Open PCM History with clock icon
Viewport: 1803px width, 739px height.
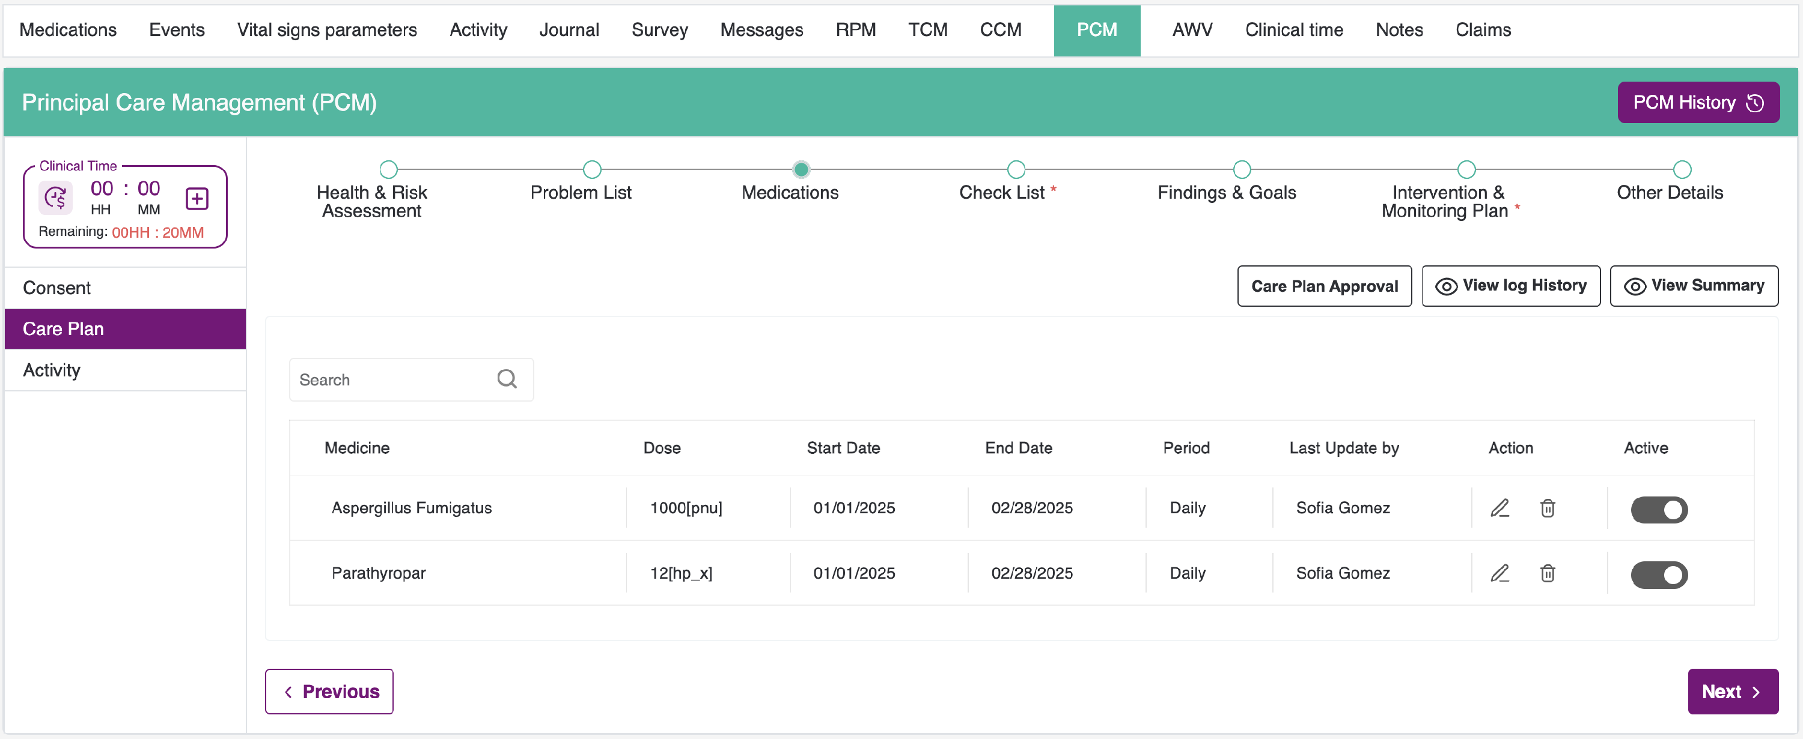tap(1697, 103)
